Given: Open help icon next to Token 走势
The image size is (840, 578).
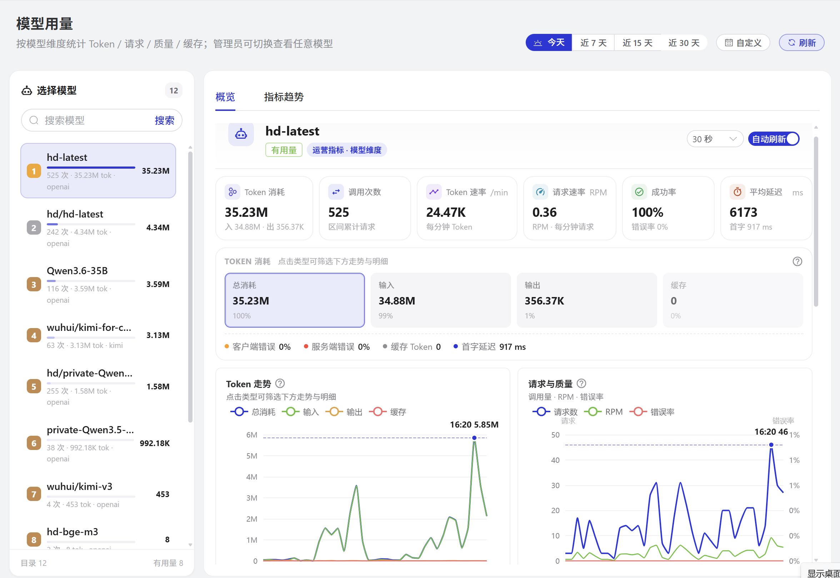Looking at the screenshot, I should tap(280, 383).
